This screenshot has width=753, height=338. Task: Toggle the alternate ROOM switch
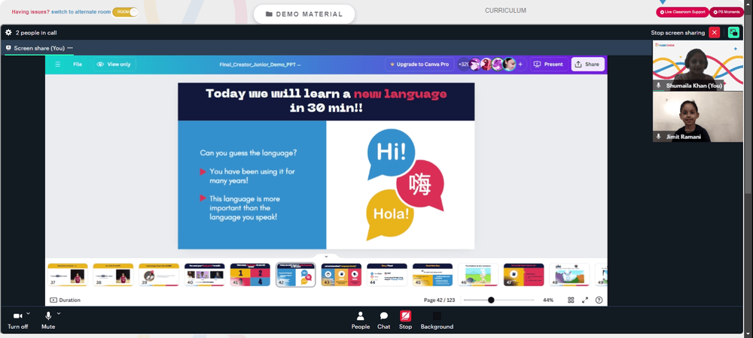coord(126,12)
